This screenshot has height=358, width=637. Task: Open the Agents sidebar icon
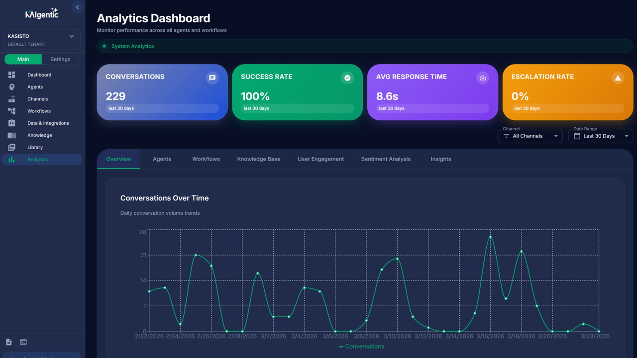click(x=11, y=87)
